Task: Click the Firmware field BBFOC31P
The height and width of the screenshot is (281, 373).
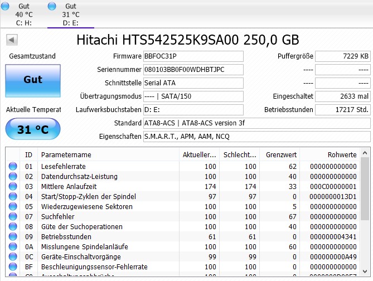Action: click(193, 56)
